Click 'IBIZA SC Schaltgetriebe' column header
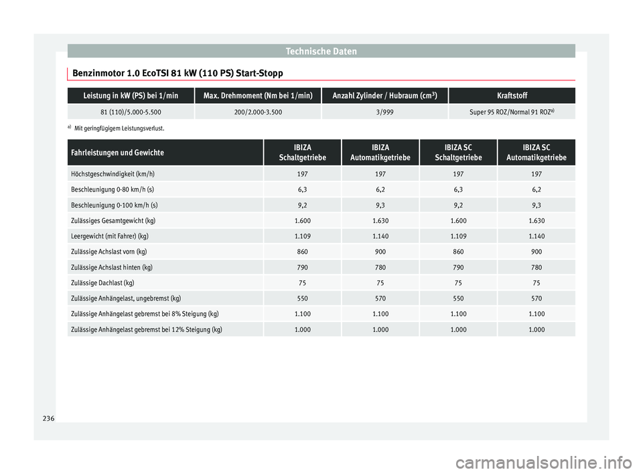This screenshot has width=643, height=474. click(458, 153)
